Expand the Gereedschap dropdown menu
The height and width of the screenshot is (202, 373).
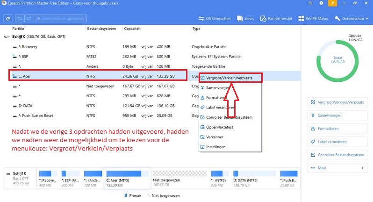[x=351, y=18]
